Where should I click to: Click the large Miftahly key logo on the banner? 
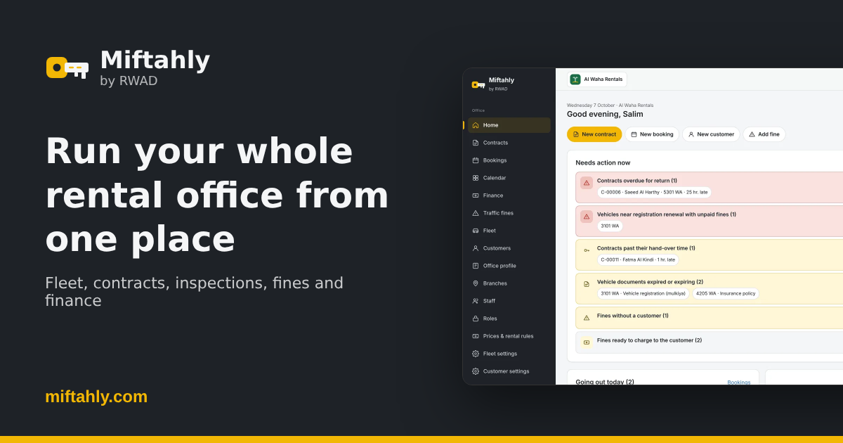click(67, 68)
